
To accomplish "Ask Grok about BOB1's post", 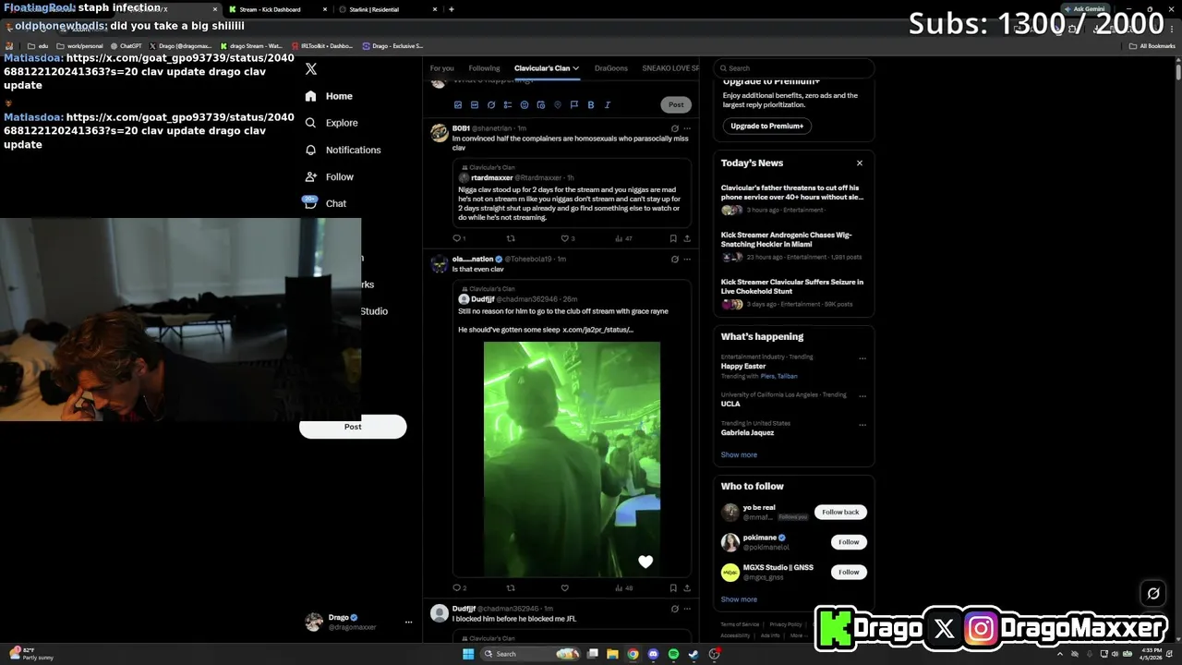I will (674, 128).
